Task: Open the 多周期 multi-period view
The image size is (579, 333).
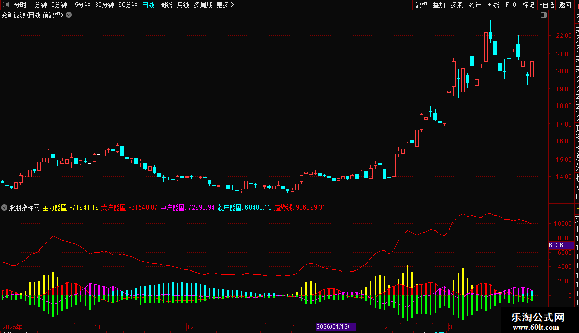Action: click(203, 5)
